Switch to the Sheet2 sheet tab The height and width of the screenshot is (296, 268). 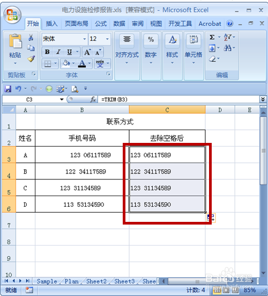pos(96,281)
